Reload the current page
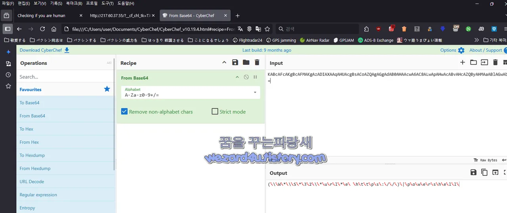Image resolution: width=507 pixels, height=213 pixels. [42, 29]
